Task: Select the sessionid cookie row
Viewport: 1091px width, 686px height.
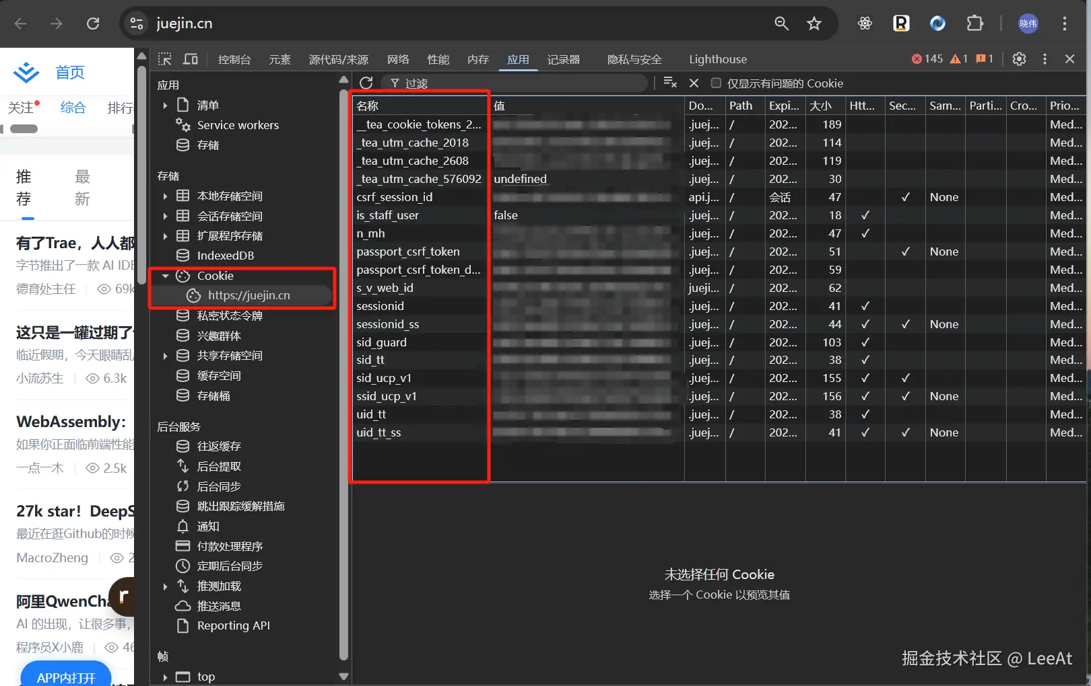Action: [719, 306]
